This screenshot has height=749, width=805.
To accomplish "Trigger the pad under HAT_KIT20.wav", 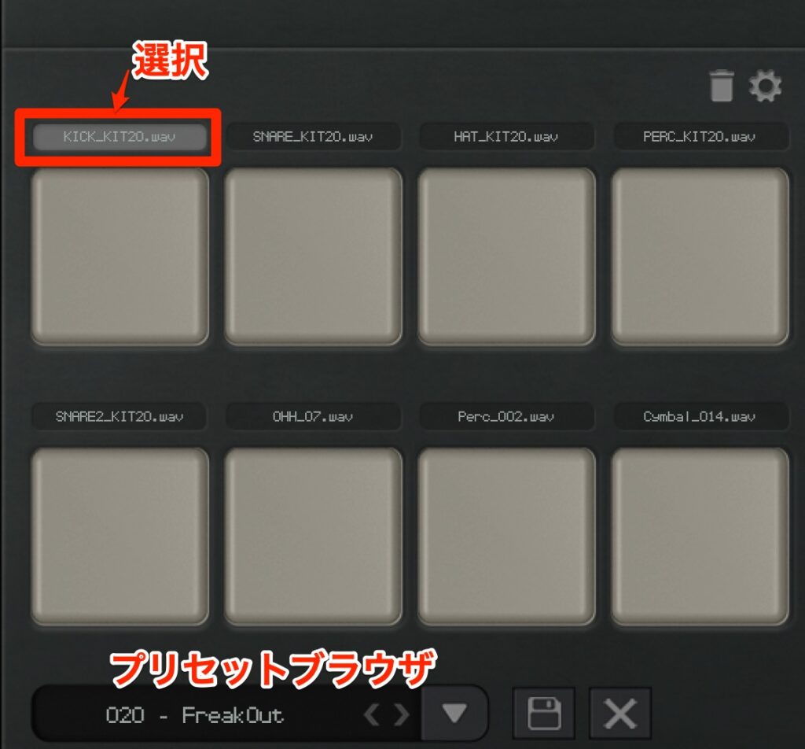I will tap(506, 256).
